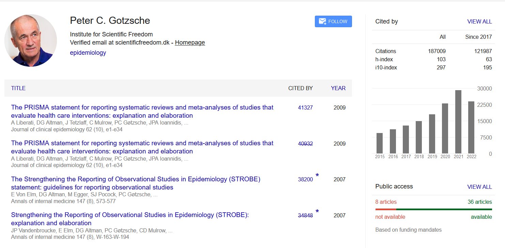Click the Citations metric label

[386, 51]
